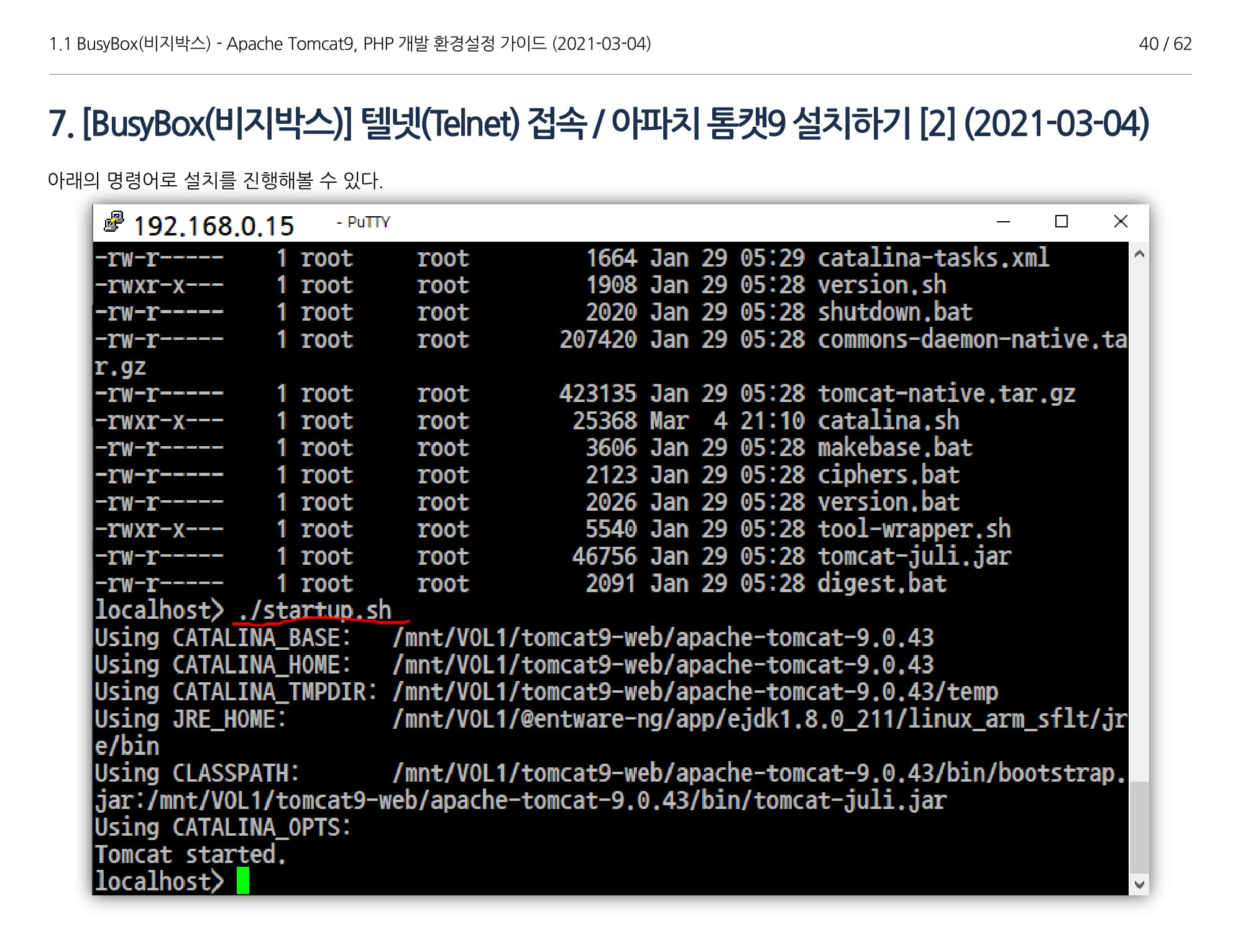Maximize the PuTTY terminal window
The height and width of the screenshot is (932, 1243).
pos(1062,222)
